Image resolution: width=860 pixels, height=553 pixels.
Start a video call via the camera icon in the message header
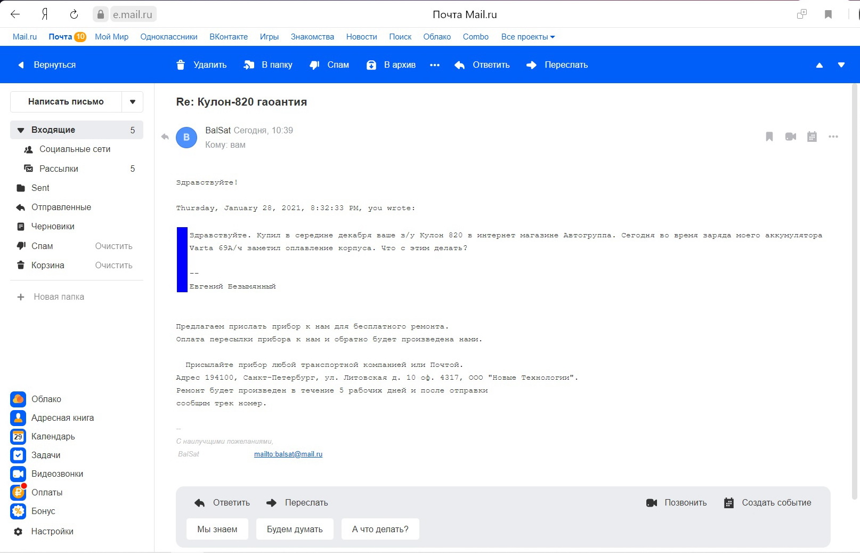[x=790, y=137]
